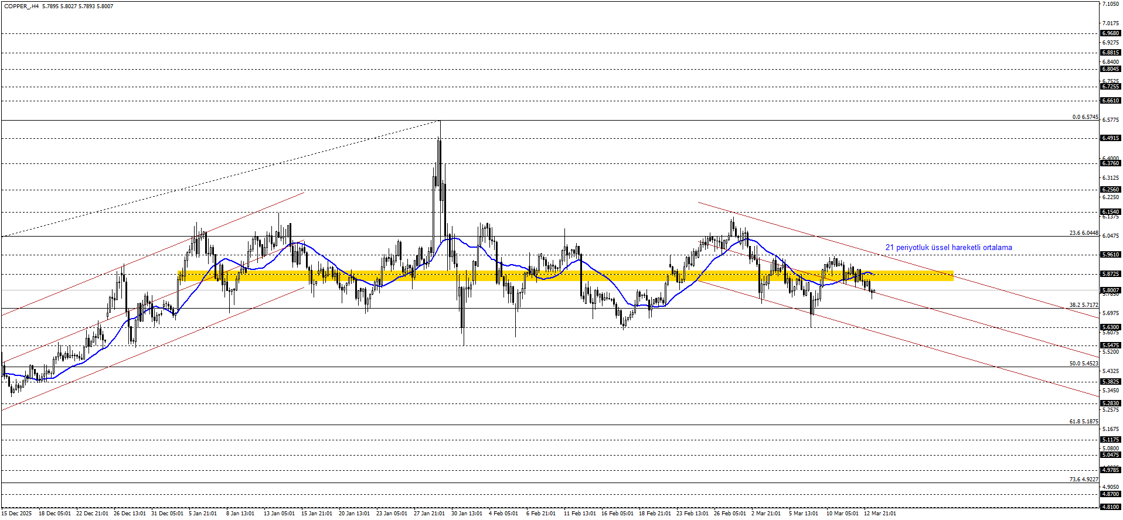The width and height of the screenshot is (1123, 520).
Task: Click the Fibonacci 0.0 level label 6.5745
Action: (x=1085, y=117)
